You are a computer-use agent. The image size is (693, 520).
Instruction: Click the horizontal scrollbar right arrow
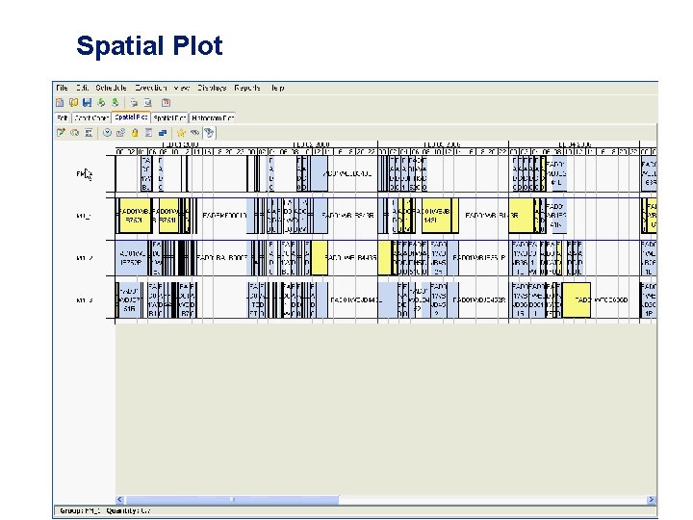tap(652, 499)
